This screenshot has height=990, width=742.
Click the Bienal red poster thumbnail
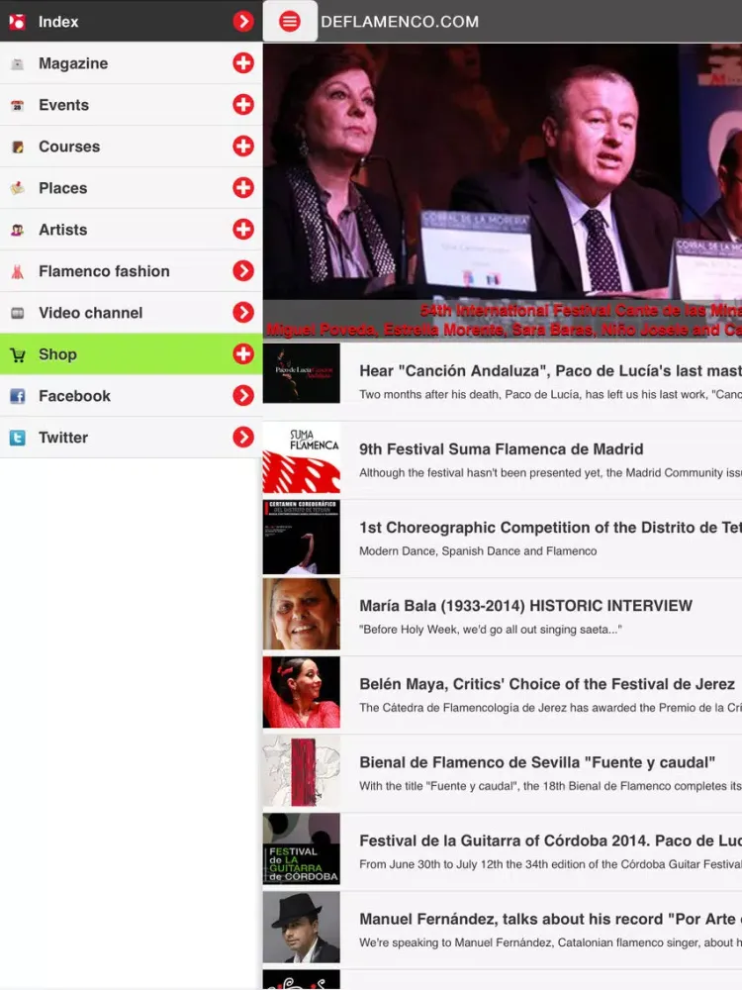(x=302, y=771)
